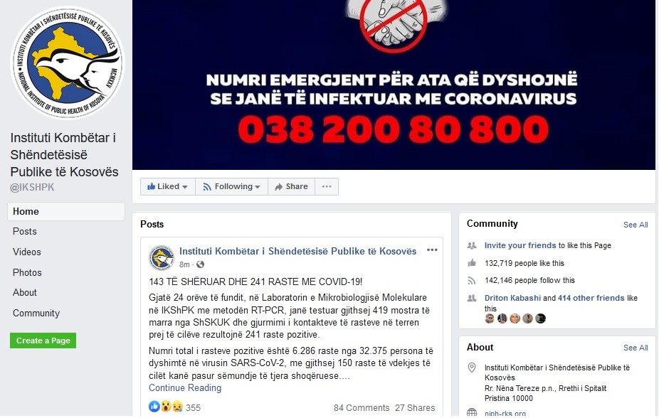Open the Photos tab in sidebar
Screen dimensions: 659x418
click(27, 272)
